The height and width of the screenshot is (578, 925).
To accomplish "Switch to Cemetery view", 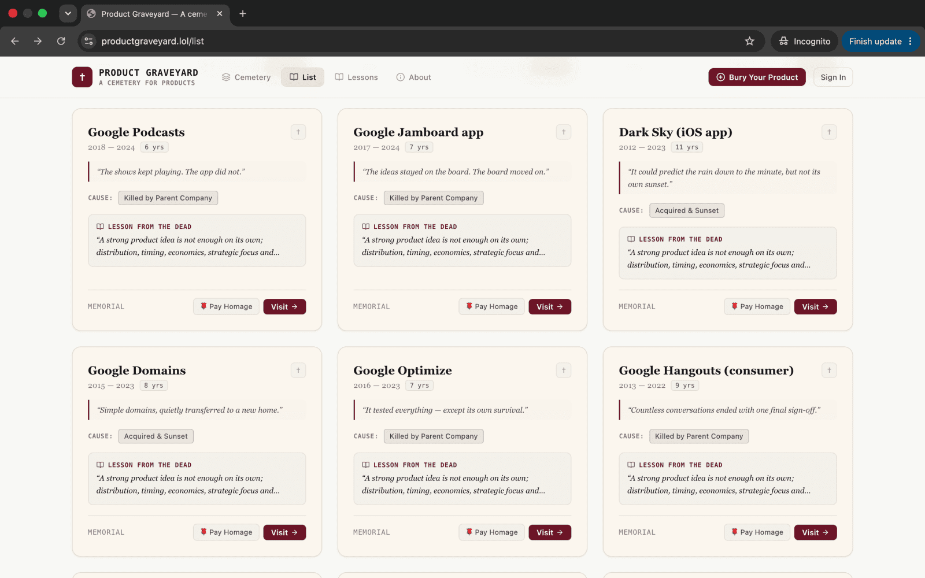I will point(246,77).
